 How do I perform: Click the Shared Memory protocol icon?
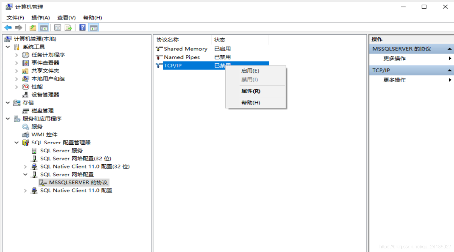click(x=159, y=49)
